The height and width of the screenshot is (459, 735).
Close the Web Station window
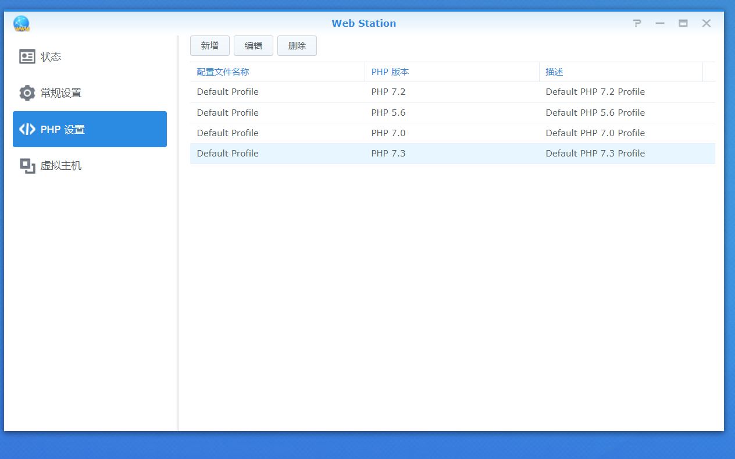tap(707, 23)
